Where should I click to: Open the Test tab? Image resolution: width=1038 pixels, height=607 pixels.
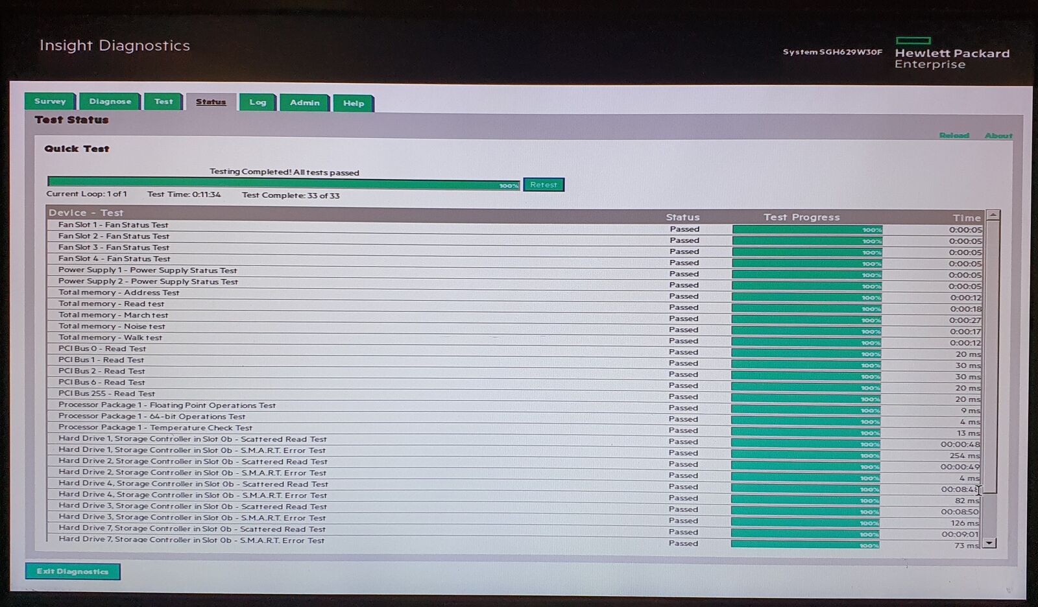click(163, 102)
